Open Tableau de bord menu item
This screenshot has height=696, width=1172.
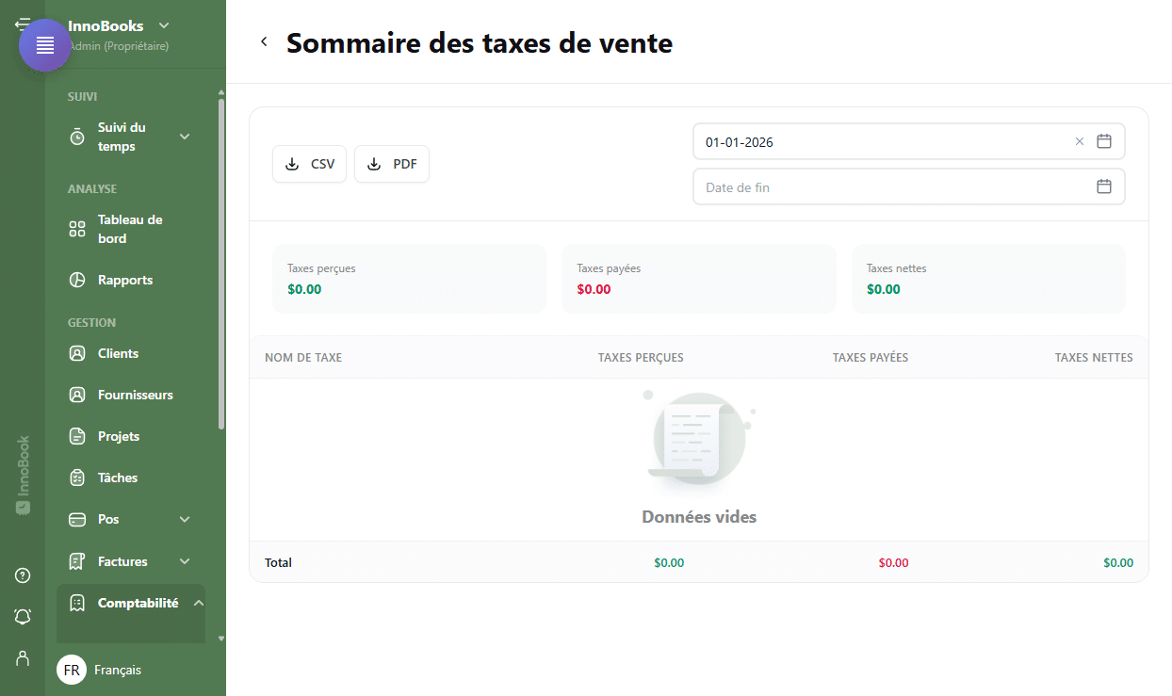coord(131,229)
